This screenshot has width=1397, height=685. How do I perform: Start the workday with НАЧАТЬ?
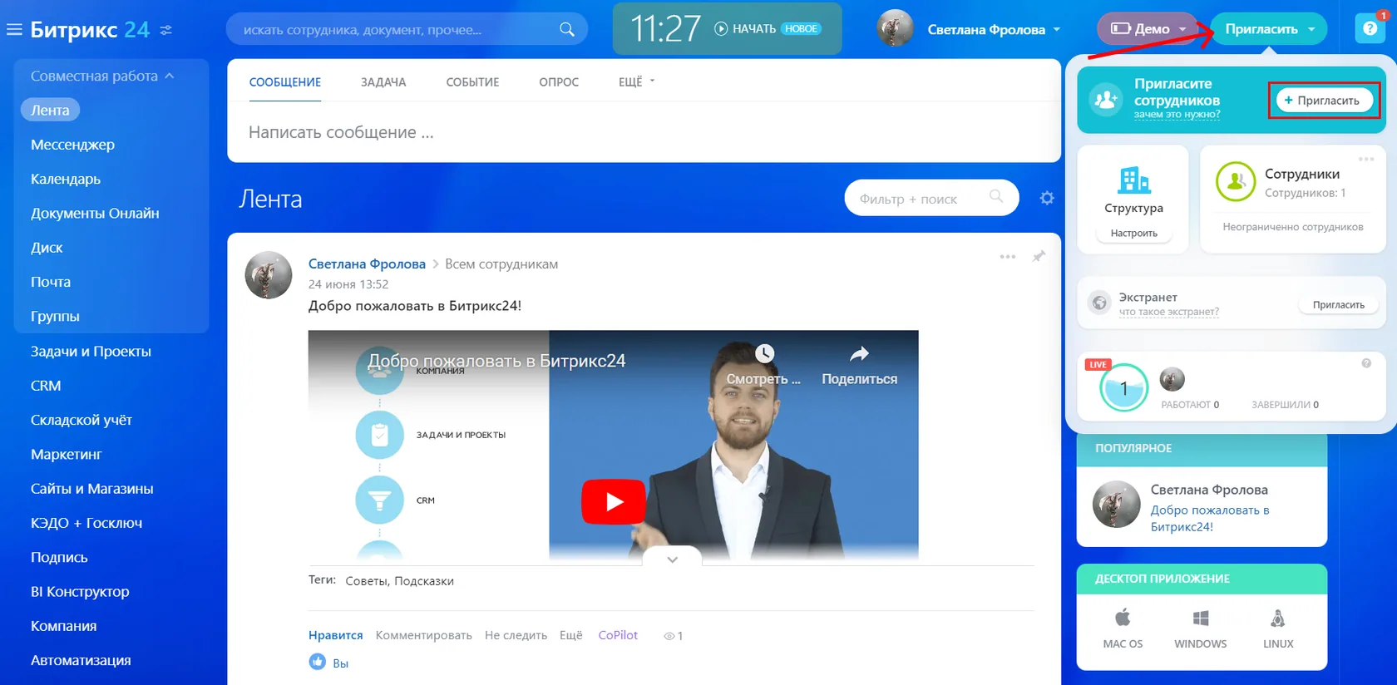pyautogui.click(x=745, y=29)
